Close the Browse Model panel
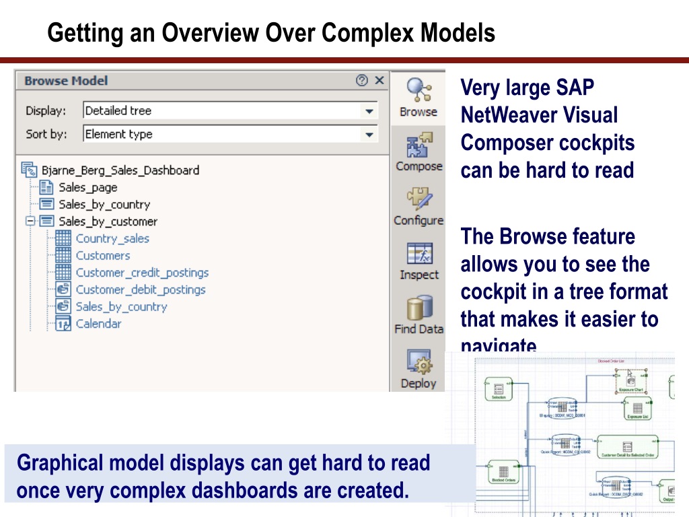Image resolution: width=689 pixels, height=517 pixels. point(379,81)
